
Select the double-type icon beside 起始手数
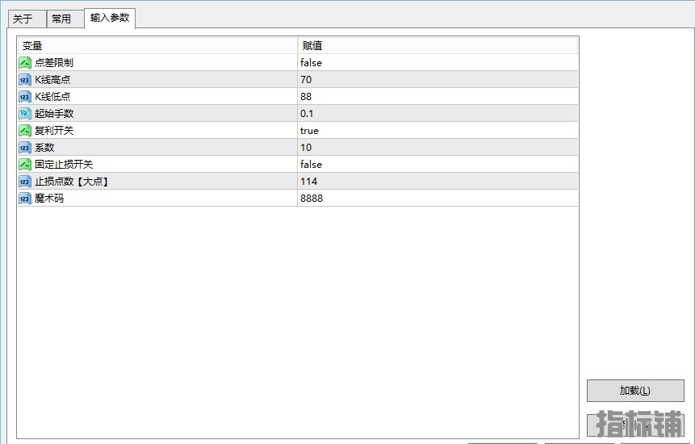coord(25,114)
